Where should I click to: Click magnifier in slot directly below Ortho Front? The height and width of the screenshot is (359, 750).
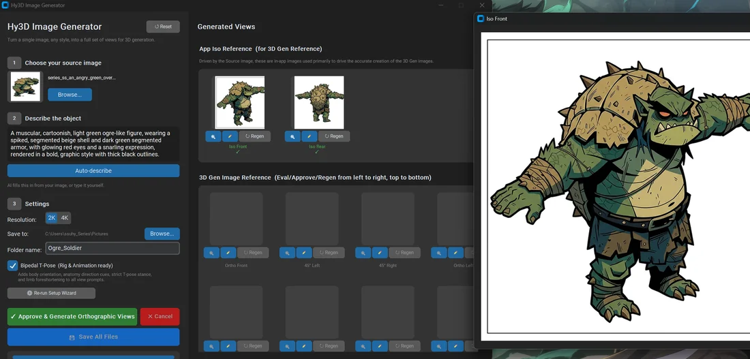click(211, 345)
